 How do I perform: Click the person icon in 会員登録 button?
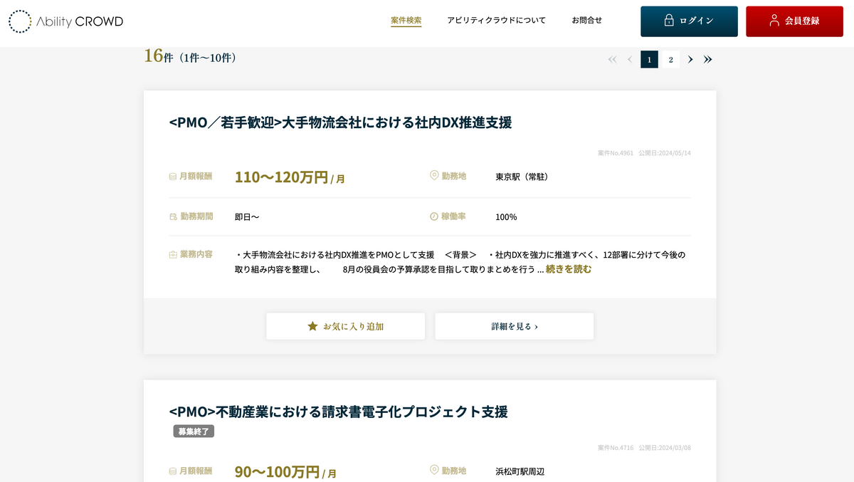tap(774, 21)
